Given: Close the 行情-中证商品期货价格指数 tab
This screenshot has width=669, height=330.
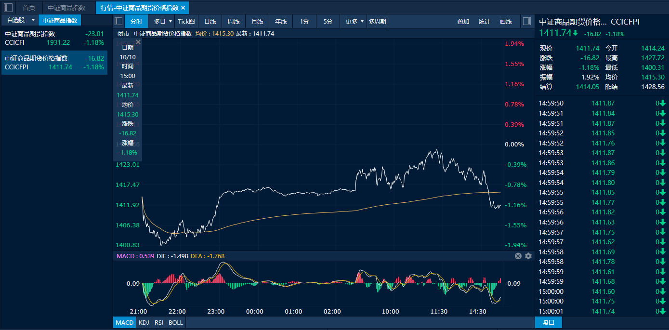Looking at the screenshot, I should pos(183,8).
